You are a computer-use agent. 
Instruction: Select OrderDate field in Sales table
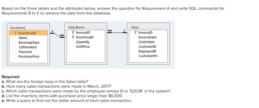(x=147, y=42)
